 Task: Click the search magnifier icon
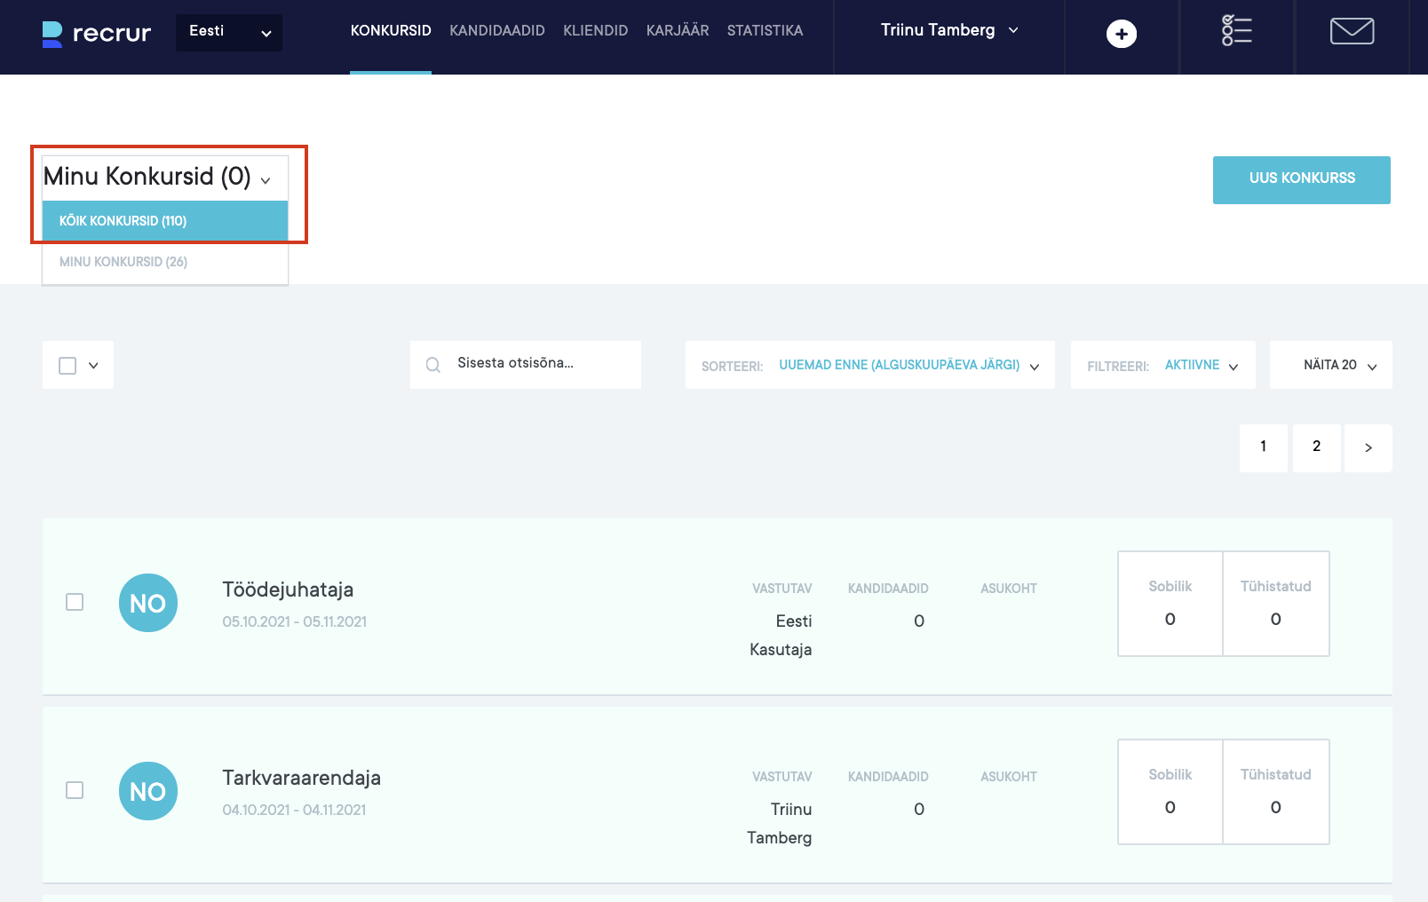point(433,365)
